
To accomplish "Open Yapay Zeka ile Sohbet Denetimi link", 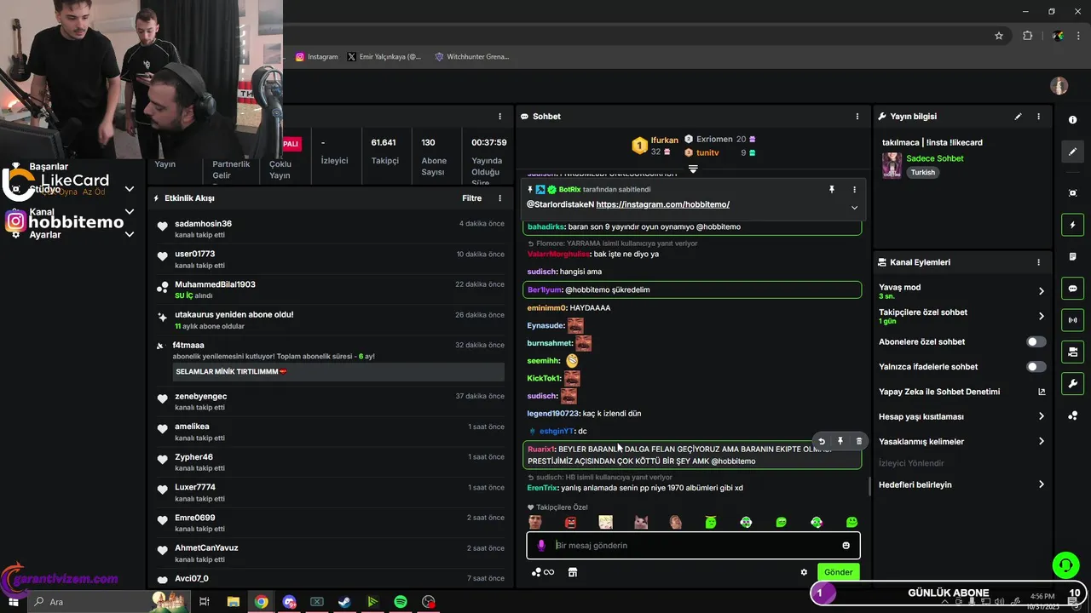I will click(x=961, y=392).
